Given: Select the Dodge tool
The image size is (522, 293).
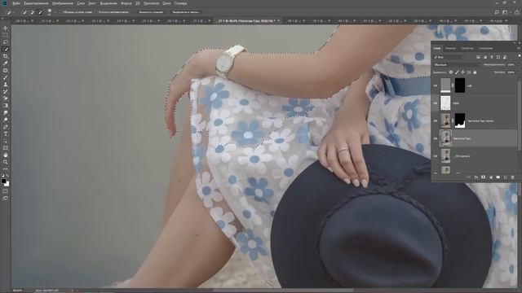Looking at the screenshot, I should 6,120.
